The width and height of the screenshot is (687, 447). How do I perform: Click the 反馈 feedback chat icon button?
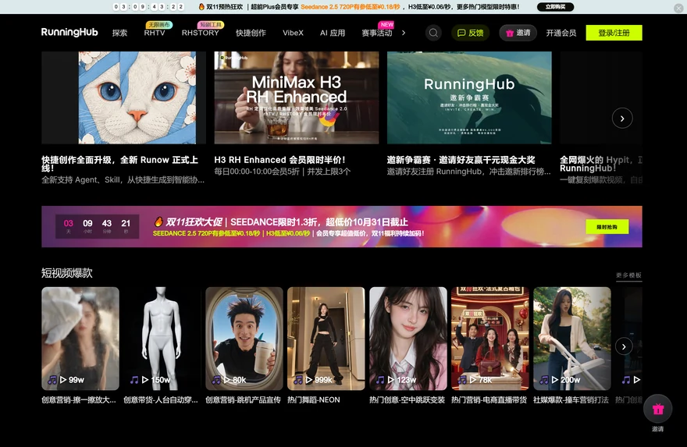pyautogui.click(x=471, y=33)
